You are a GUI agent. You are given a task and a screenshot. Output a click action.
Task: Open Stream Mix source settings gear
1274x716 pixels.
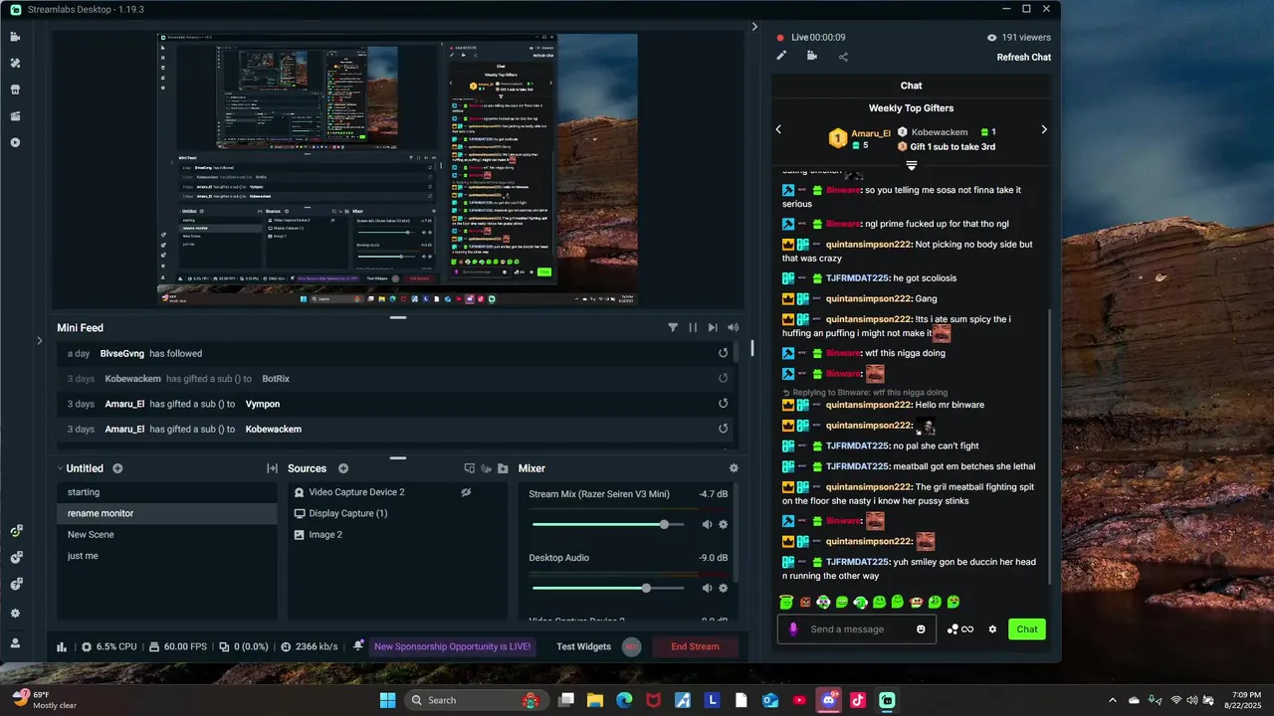tap(724, 524)
